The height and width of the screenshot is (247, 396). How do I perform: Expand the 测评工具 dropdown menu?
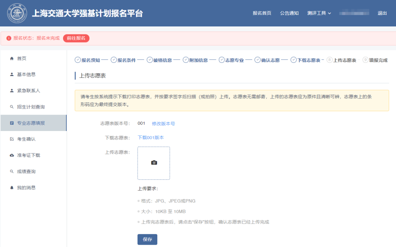click(x=319, y=13)
